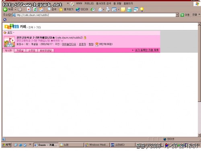The height and width of the screenshot is (151, 201).
Task: Click the 운영자 link
Action: (82, 44)
